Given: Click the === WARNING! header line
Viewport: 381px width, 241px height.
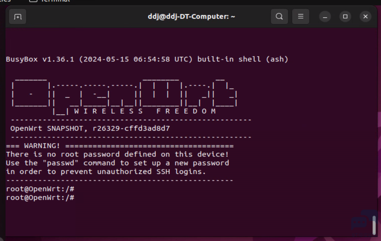Looking at the screenshot, I should click(120, 146).
